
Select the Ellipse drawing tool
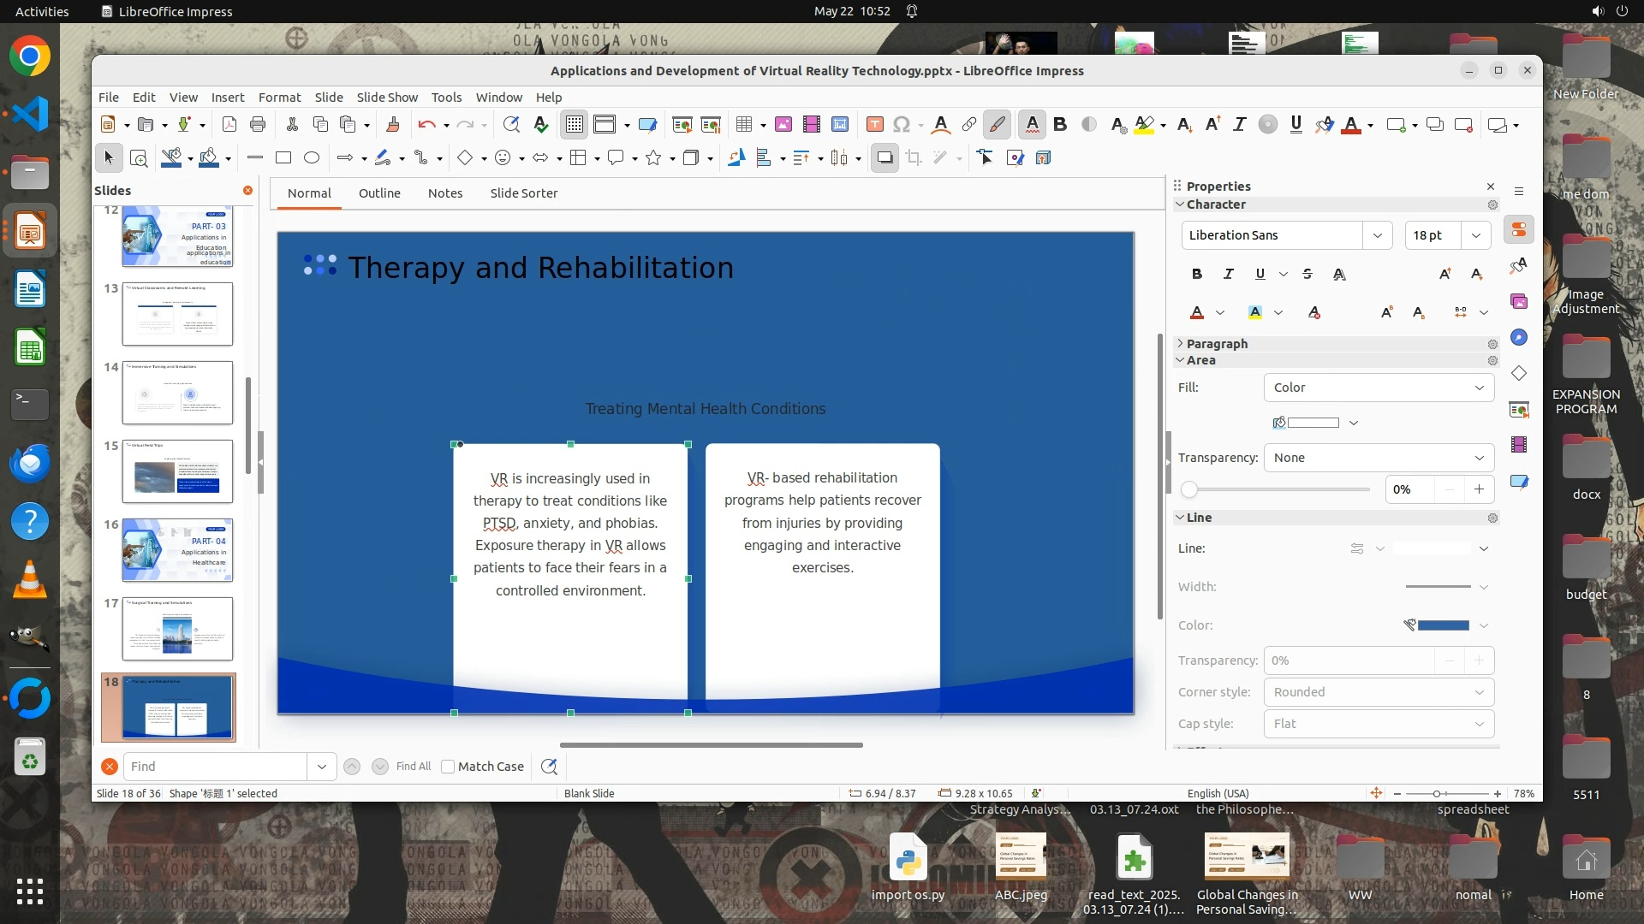(x=312, y=157)
